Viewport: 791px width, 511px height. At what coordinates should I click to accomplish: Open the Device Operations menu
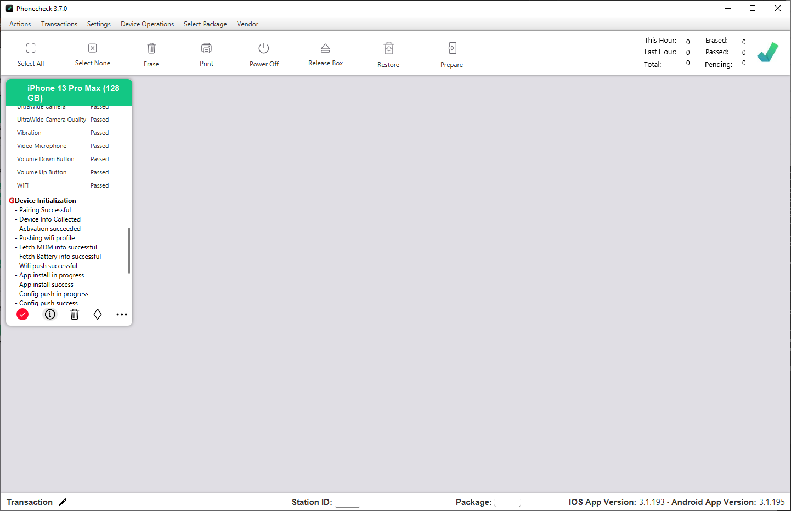point(147,24)
